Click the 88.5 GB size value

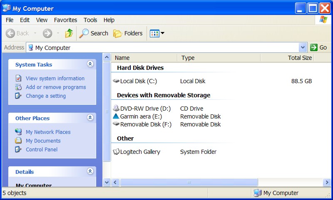click(301, 81)
